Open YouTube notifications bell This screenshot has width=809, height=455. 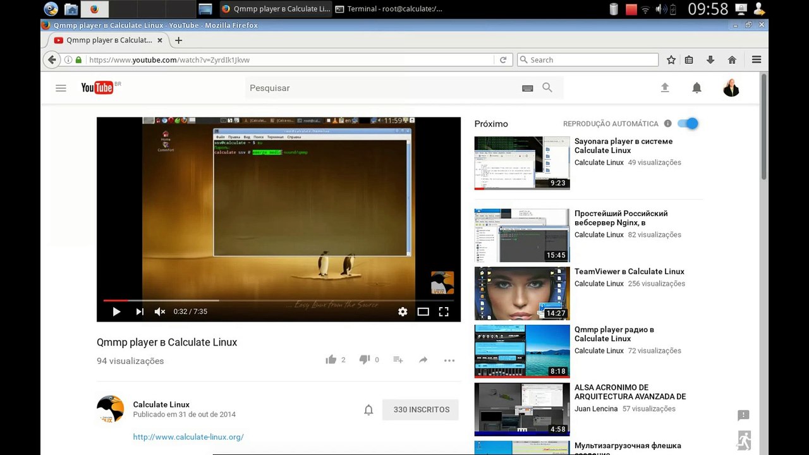696,88
